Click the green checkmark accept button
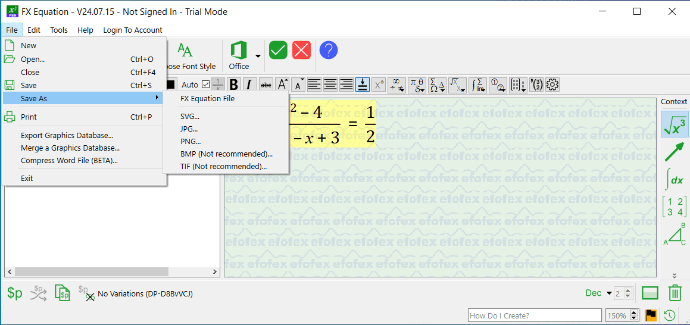The width and height of the screenshot is (690, 325). coord(278,51)
